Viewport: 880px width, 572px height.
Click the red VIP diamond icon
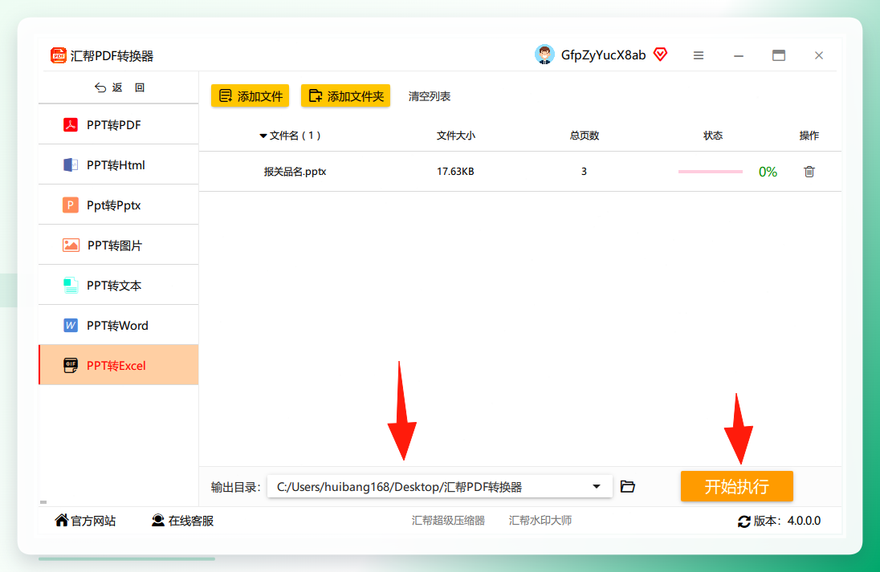pyautogui.click(x=661, y=55)
